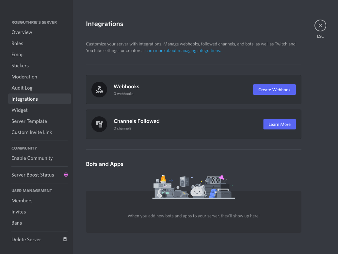Create a new webhook
The image size is (338, 254).
[x=274, y=90]
